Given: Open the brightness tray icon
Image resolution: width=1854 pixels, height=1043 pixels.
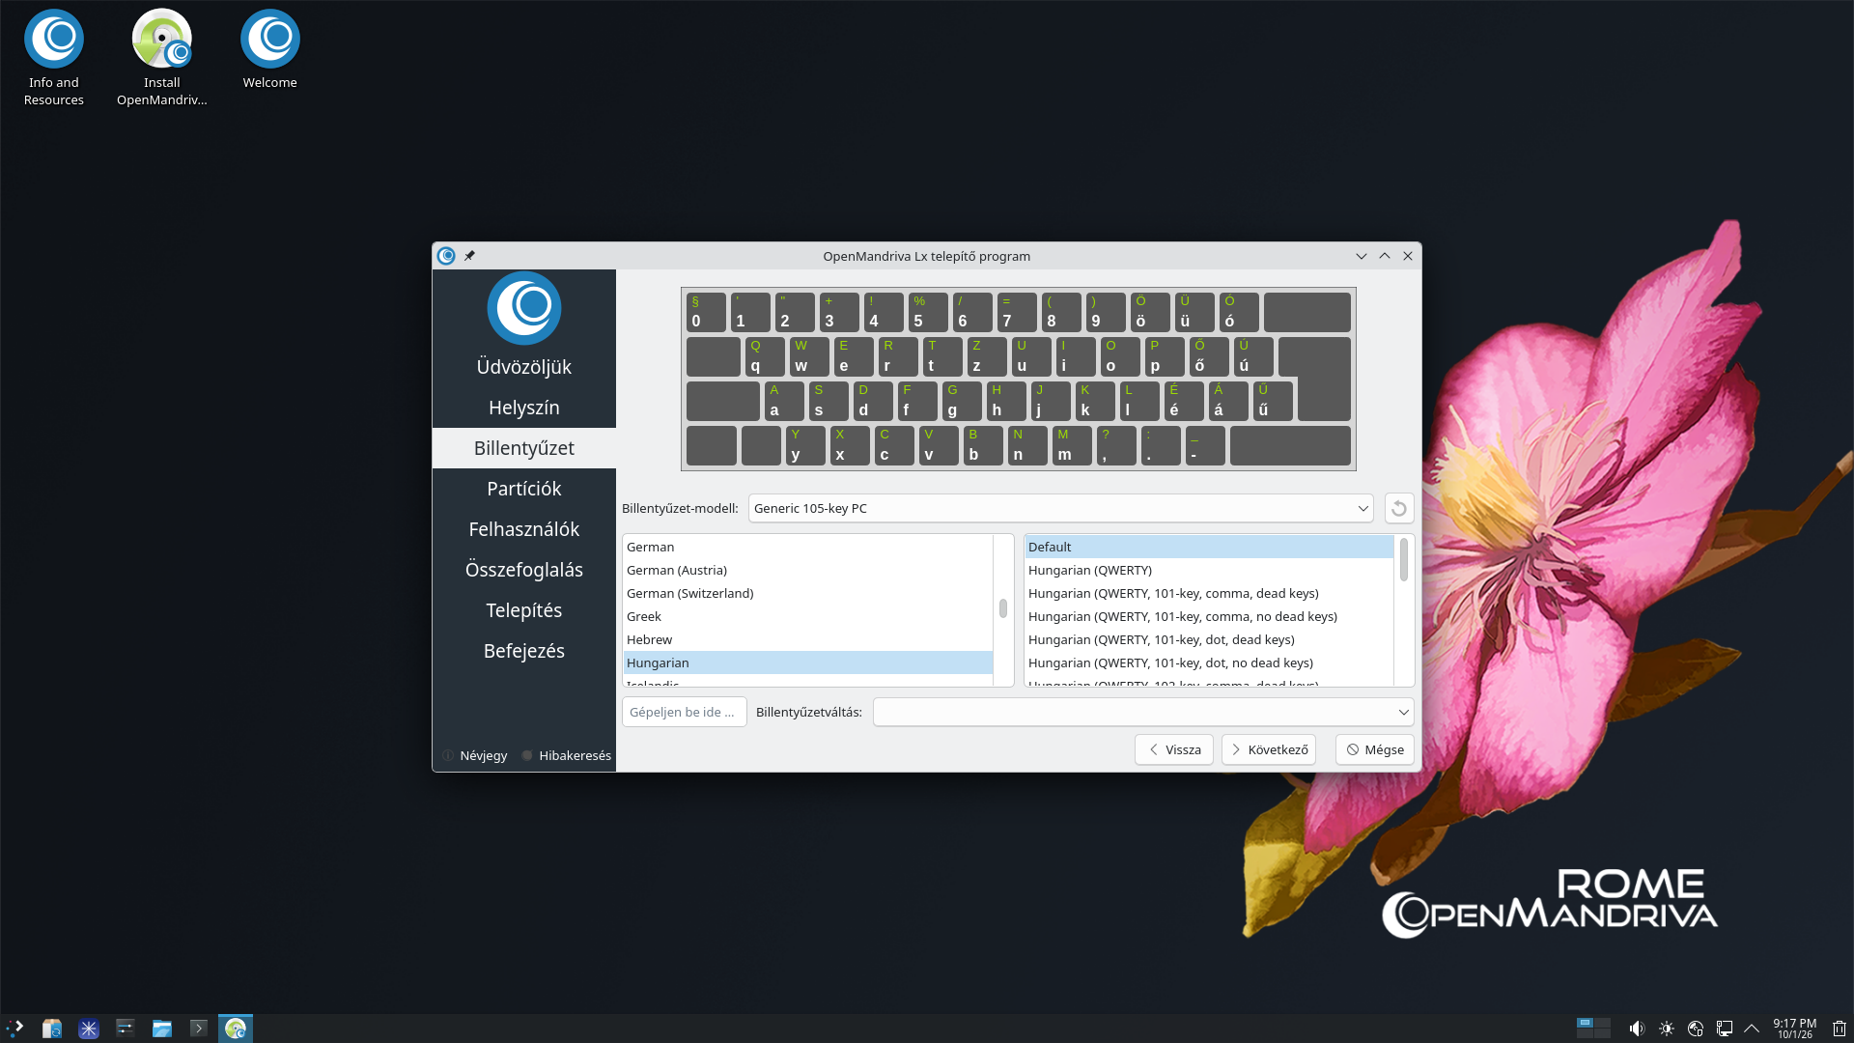Looking at the screenshot, I should pyautogui.click(x=1666, y=1029).
